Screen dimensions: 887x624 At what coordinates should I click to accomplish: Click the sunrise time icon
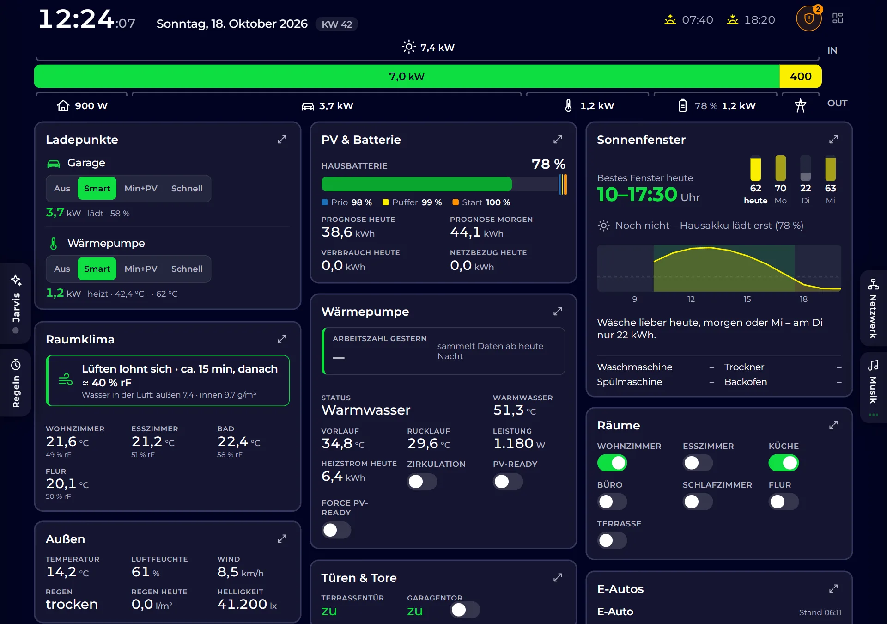point(670,20)
